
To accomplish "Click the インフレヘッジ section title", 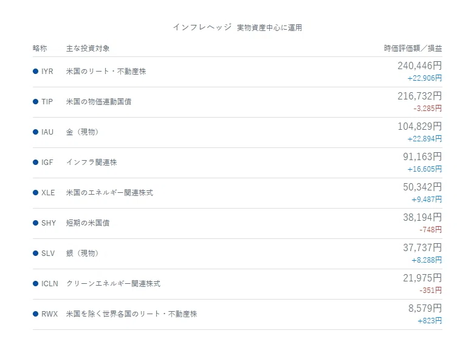I will click(x=202, y=27).
